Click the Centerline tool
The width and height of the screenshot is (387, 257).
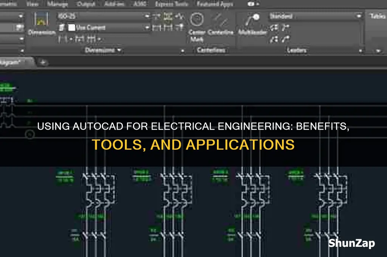[x=220, y=24]
